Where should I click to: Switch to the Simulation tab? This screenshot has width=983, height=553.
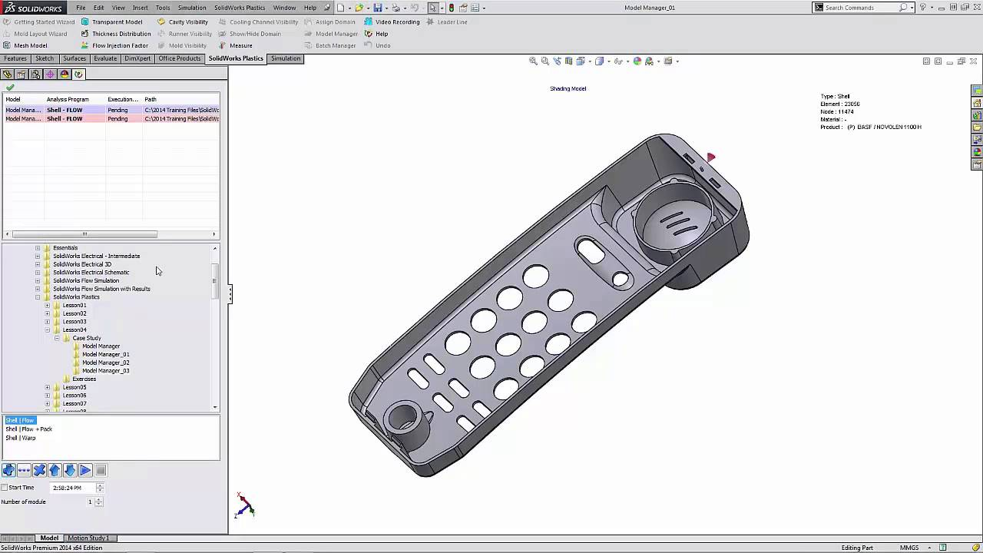point(285,58)
